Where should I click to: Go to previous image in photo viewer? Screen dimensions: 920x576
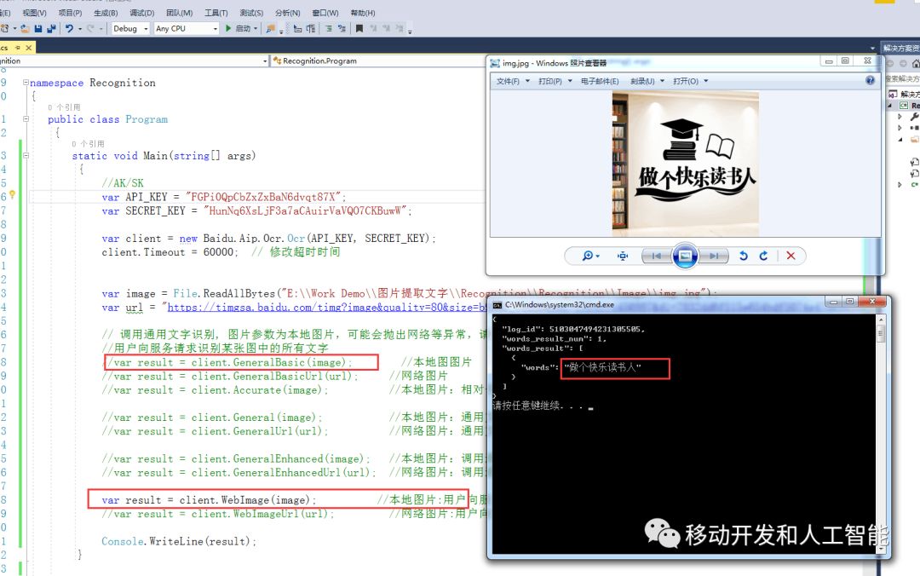pos(657,256)
